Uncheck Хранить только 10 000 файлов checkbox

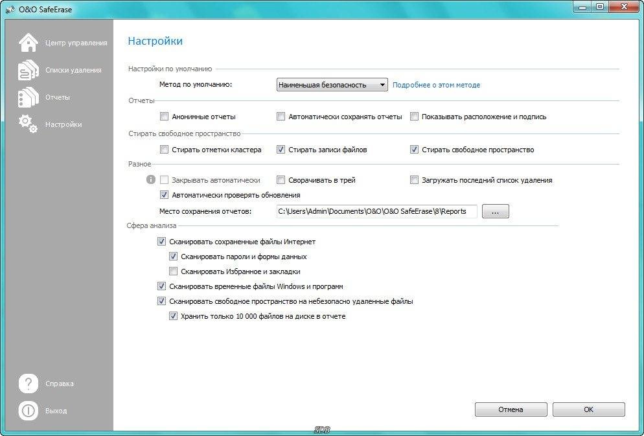click(x=174, y=316)
